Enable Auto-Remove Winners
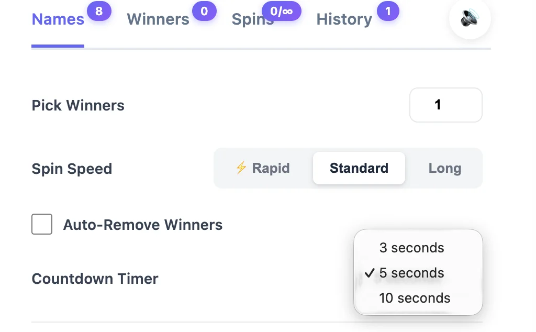 click(x=42, y=224)
